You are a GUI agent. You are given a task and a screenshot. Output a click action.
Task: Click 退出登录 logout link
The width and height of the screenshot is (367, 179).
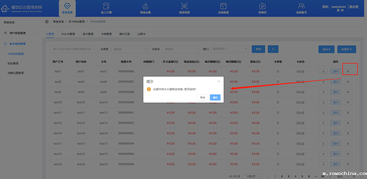pyautogui.click(x=354, y=7)
